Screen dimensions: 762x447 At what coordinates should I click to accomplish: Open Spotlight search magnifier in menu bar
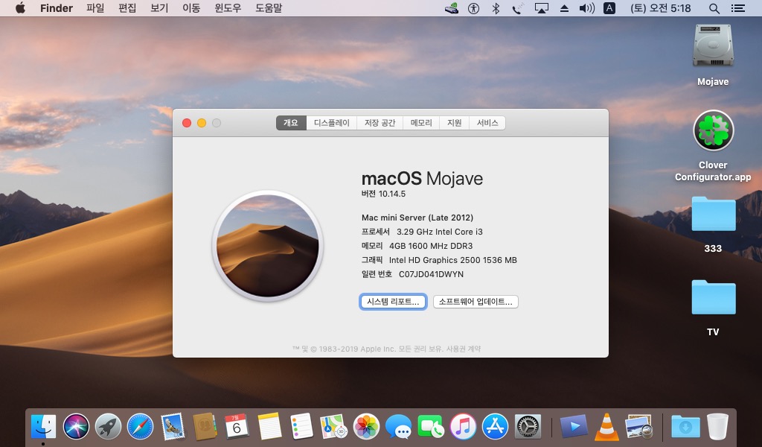(714, 8)
